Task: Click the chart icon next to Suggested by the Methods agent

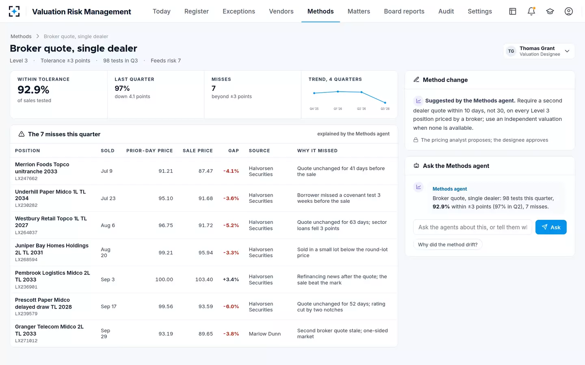Action: 418,101
